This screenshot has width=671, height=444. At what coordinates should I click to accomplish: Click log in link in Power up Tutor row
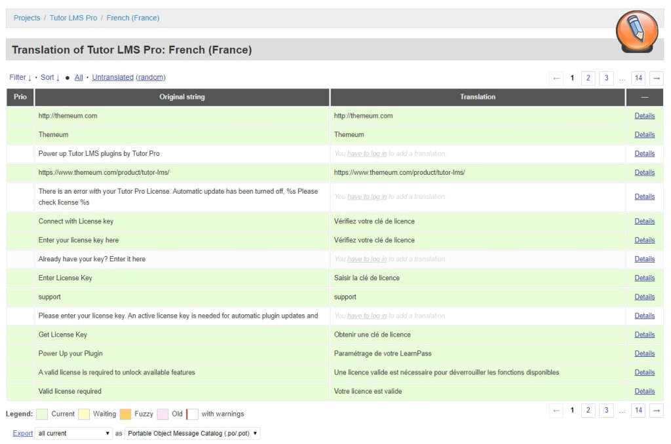point(367,153)
